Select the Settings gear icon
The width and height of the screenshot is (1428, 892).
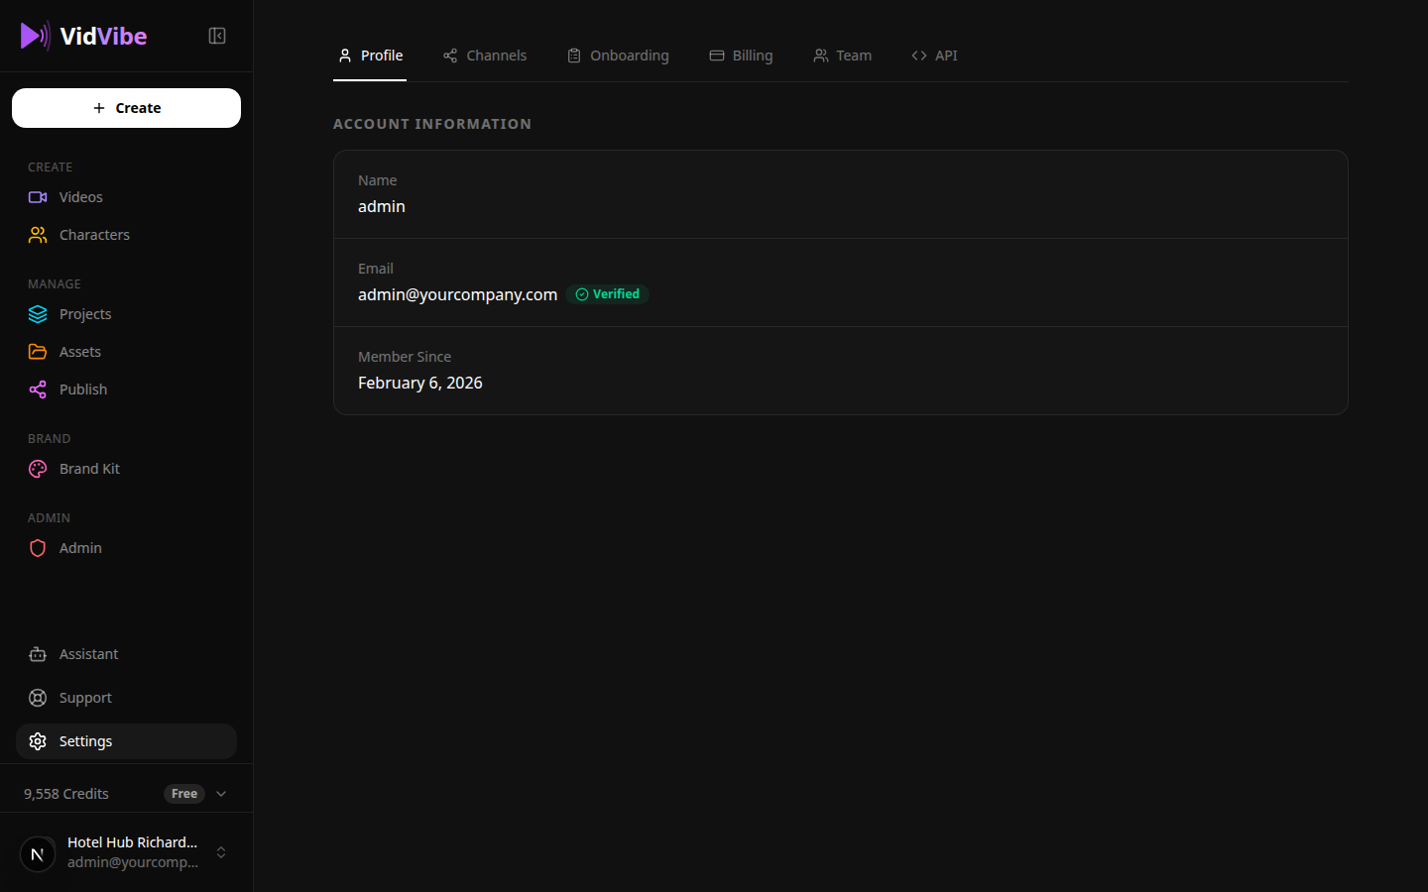37,740
